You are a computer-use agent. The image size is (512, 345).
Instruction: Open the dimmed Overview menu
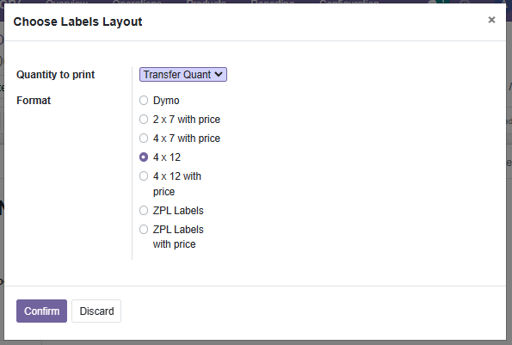coord(67,2)
